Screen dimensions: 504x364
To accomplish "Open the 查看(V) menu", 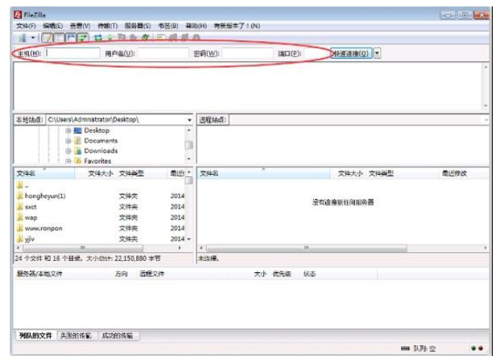I will [81, 26].
